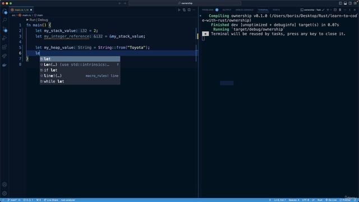Click the unsaved dot on main.rs tab
Viewport: 359px width, 202px height.
tap(31, 10)
